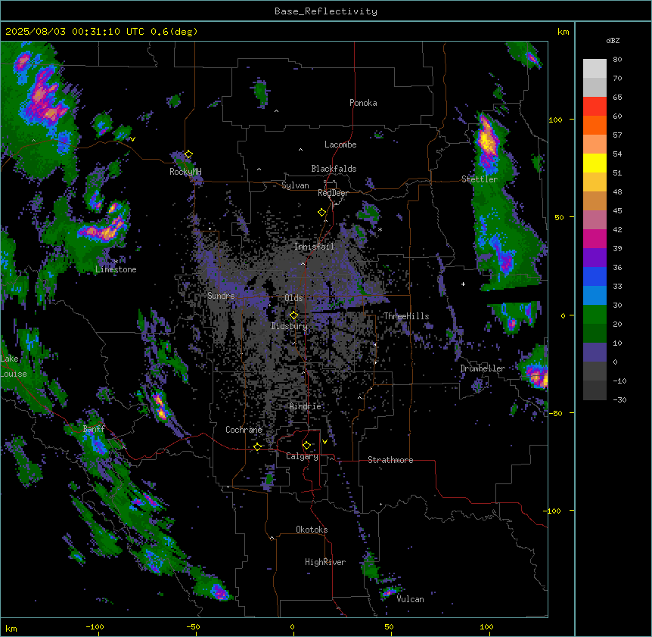Choose the purple 39 dBZ legend swatch
Image resolution: width=652 pixels, height=637 pixels.
pyautogui.click(x=595, y=258)
